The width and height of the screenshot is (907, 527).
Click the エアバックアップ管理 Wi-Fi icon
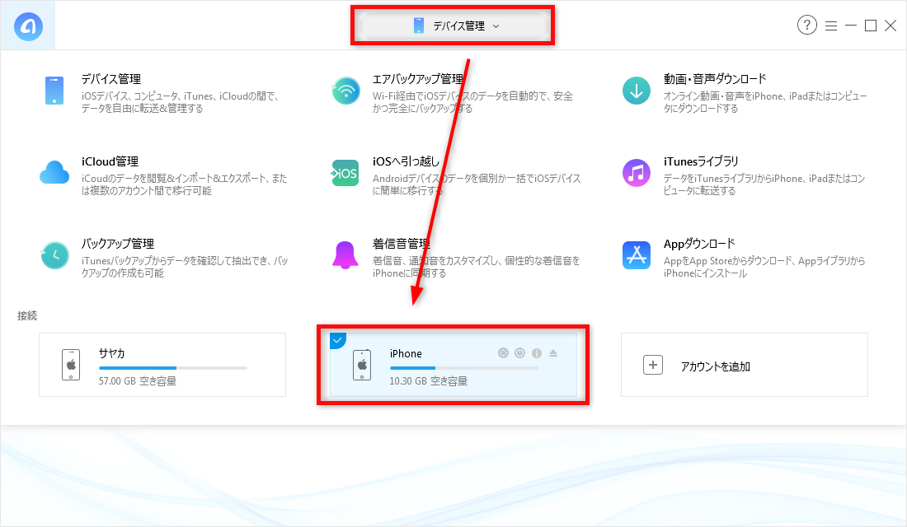346,91
